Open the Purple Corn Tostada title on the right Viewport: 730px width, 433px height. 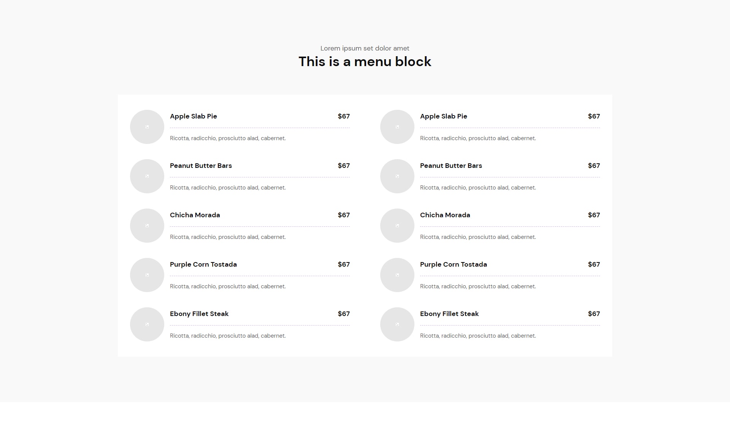(454, 264)
